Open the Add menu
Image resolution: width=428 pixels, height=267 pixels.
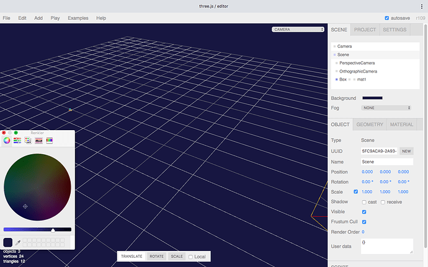pos(38,18)
